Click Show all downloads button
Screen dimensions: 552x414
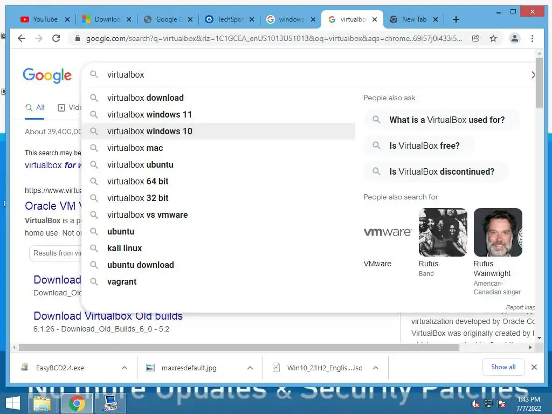pos(503,367)
